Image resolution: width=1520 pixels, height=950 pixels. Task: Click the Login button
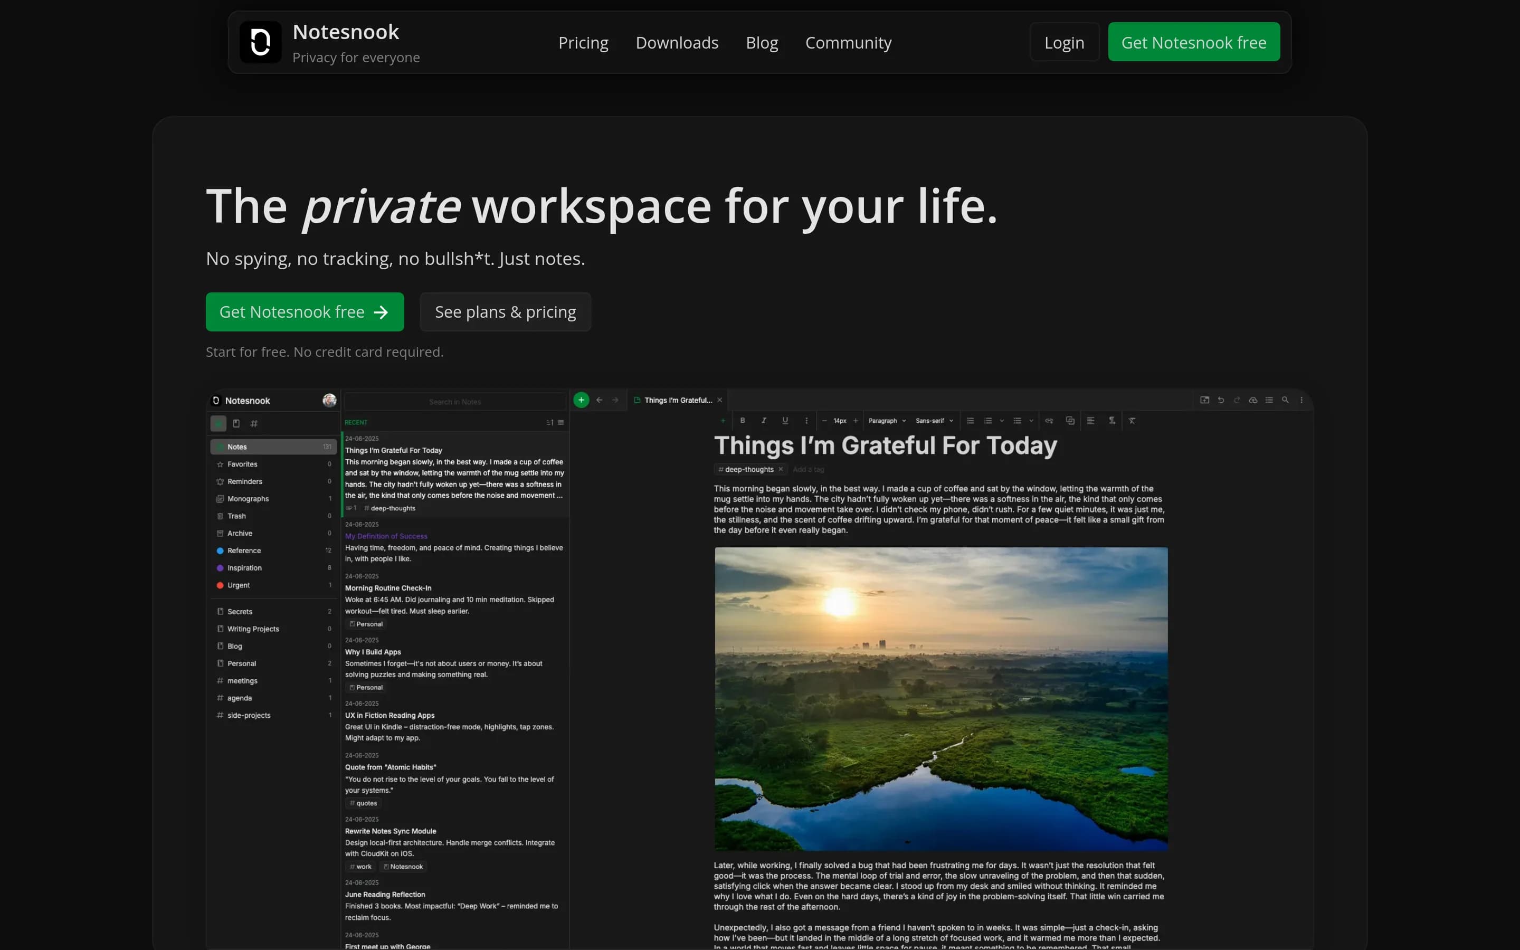click(x=1064, y=42)
